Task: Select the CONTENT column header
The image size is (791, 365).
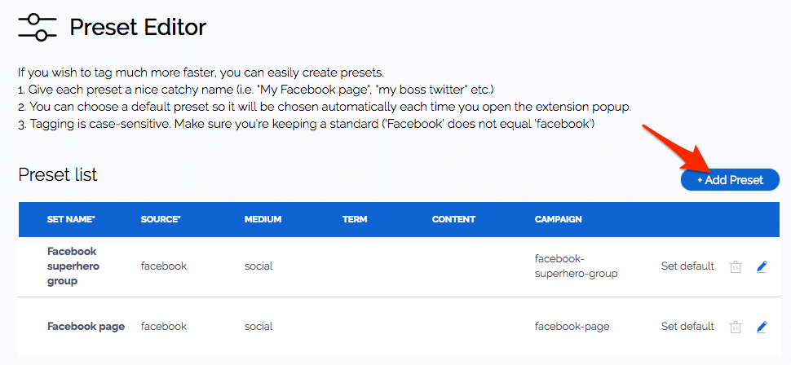Action: 453,220
